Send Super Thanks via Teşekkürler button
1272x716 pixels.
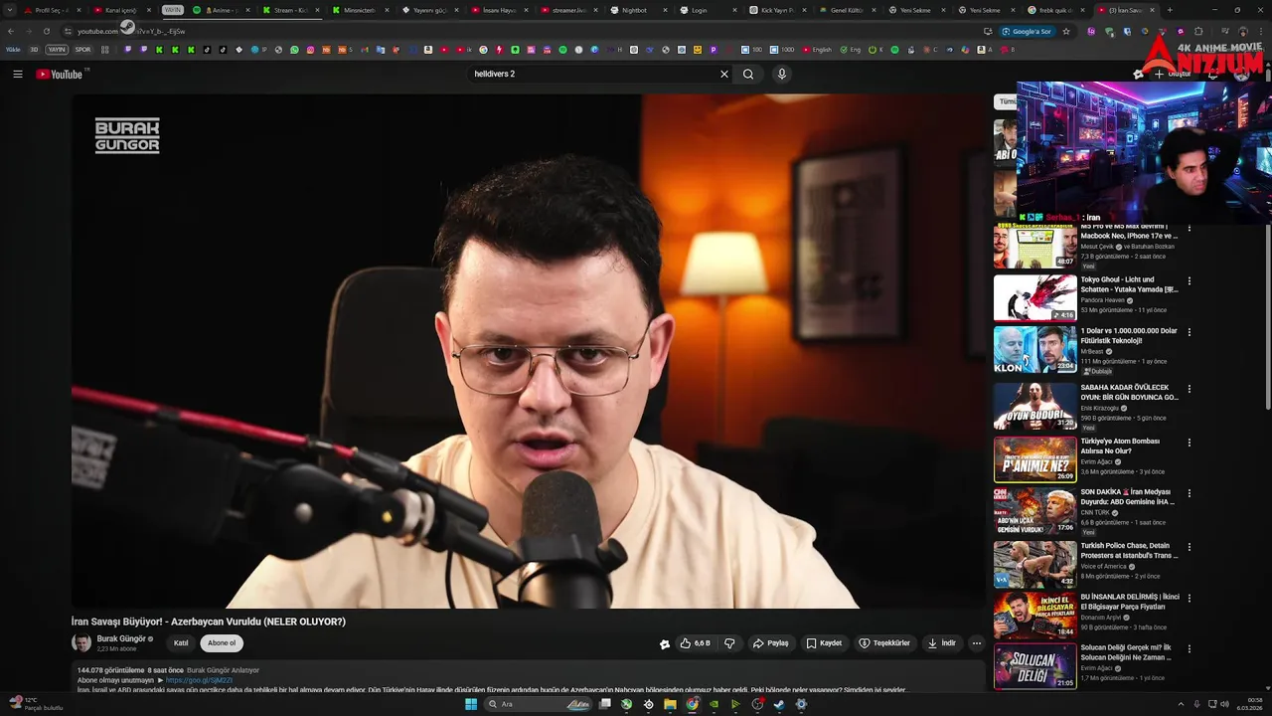coord(884,643)
